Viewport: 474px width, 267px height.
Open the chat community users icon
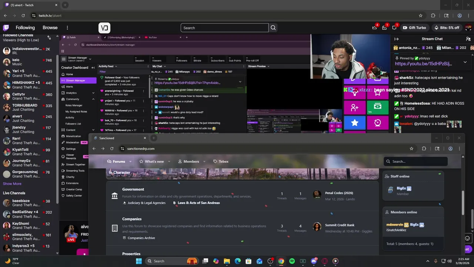[468, 39]
